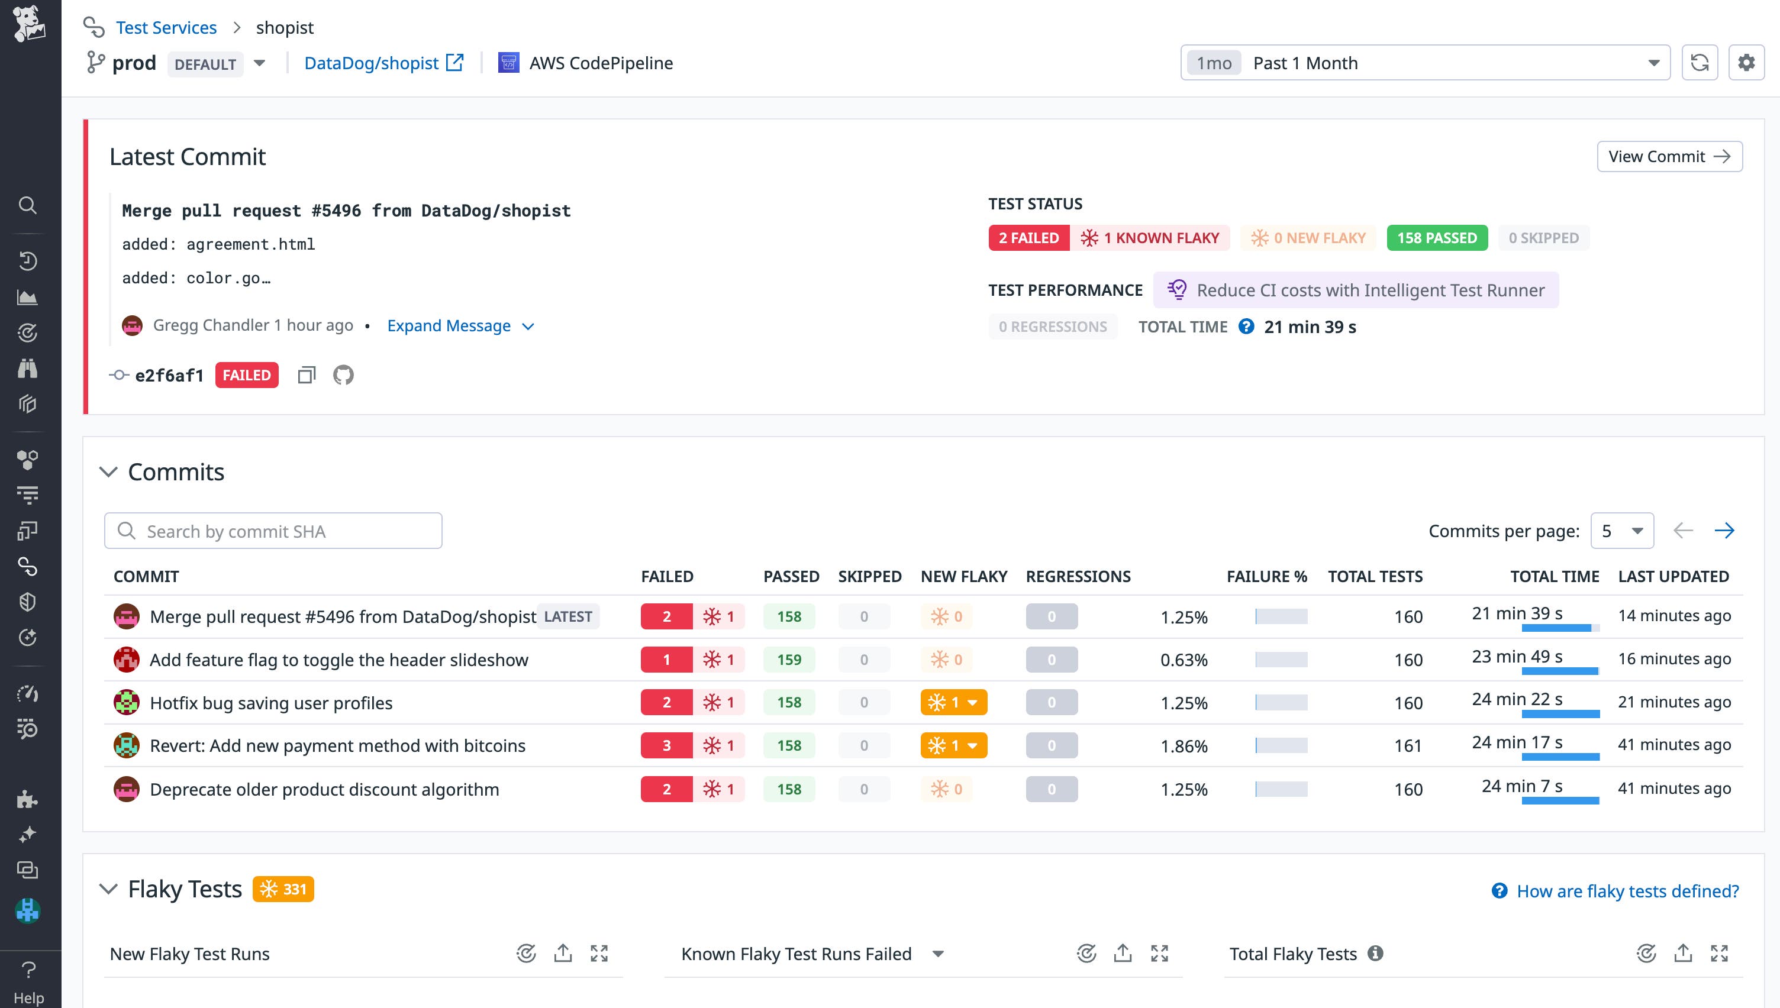
Task: Open settings via the gear icon
Action: (x=1747, y=62)
